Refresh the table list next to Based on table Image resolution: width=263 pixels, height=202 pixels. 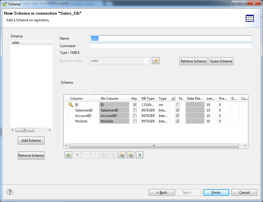(x=156, y=61)
